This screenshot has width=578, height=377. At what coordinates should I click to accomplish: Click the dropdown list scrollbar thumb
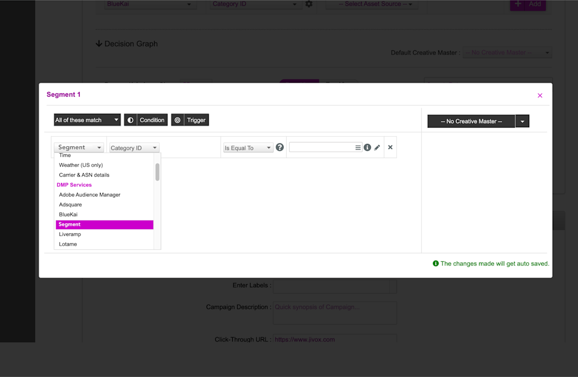click(157, 172)
